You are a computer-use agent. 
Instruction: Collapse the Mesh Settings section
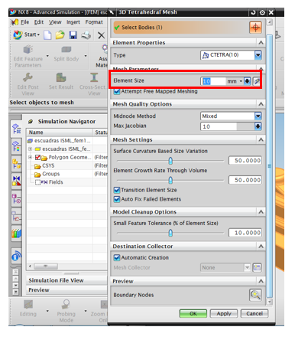(261, 139)
